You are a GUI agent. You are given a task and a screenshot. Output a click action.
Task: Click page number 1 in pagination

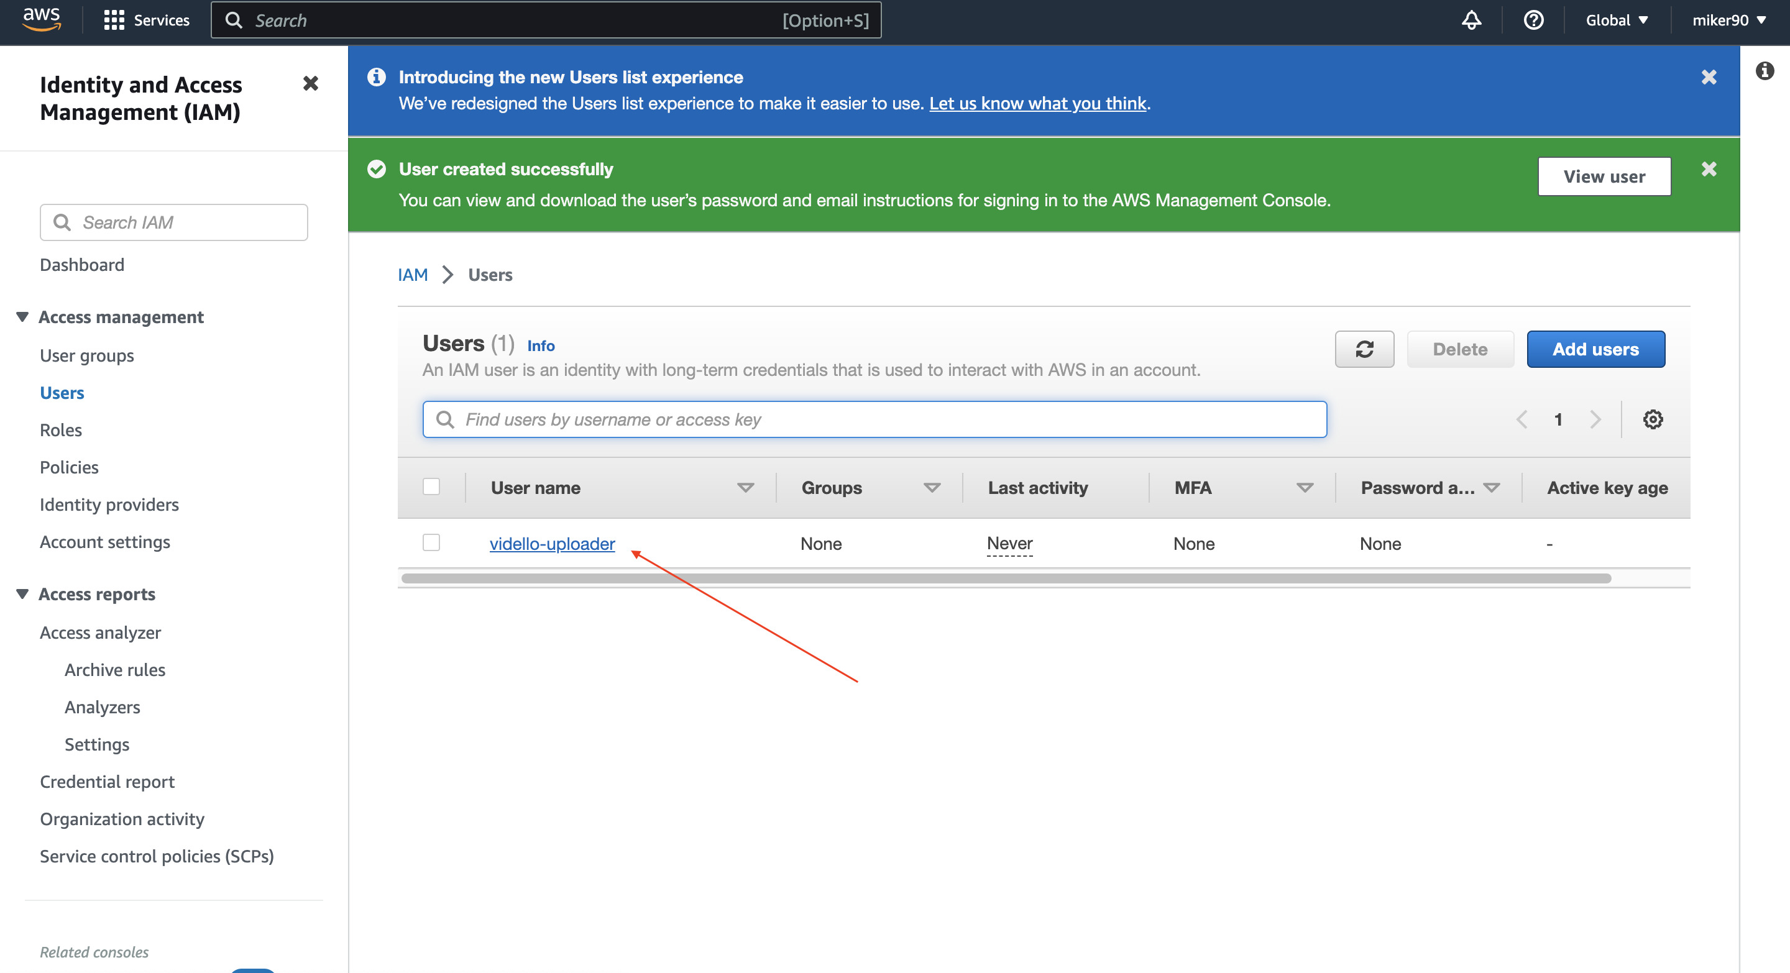1558,419
